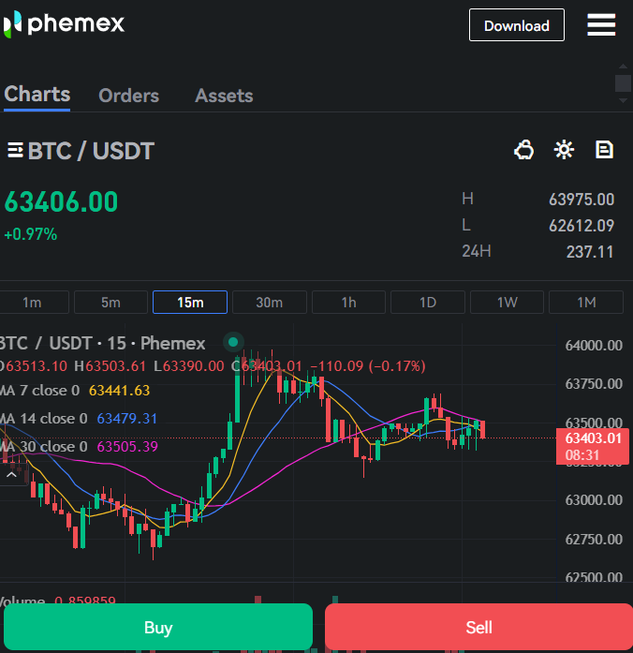The height and width of the screenshot is (653, 633).
Task: Switch chart to 1D interval
Action: coord(427,303)
